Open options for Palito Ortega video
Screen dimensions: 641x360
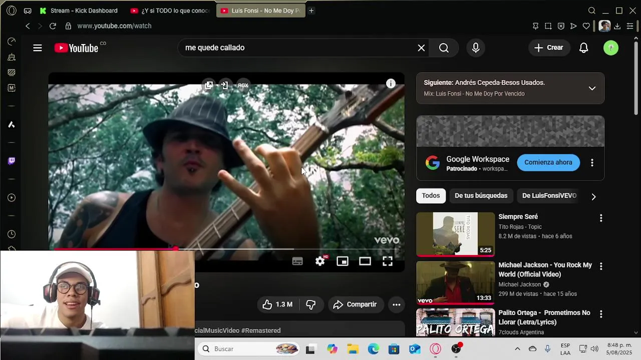pyautogui.click(x=601, y=314)
